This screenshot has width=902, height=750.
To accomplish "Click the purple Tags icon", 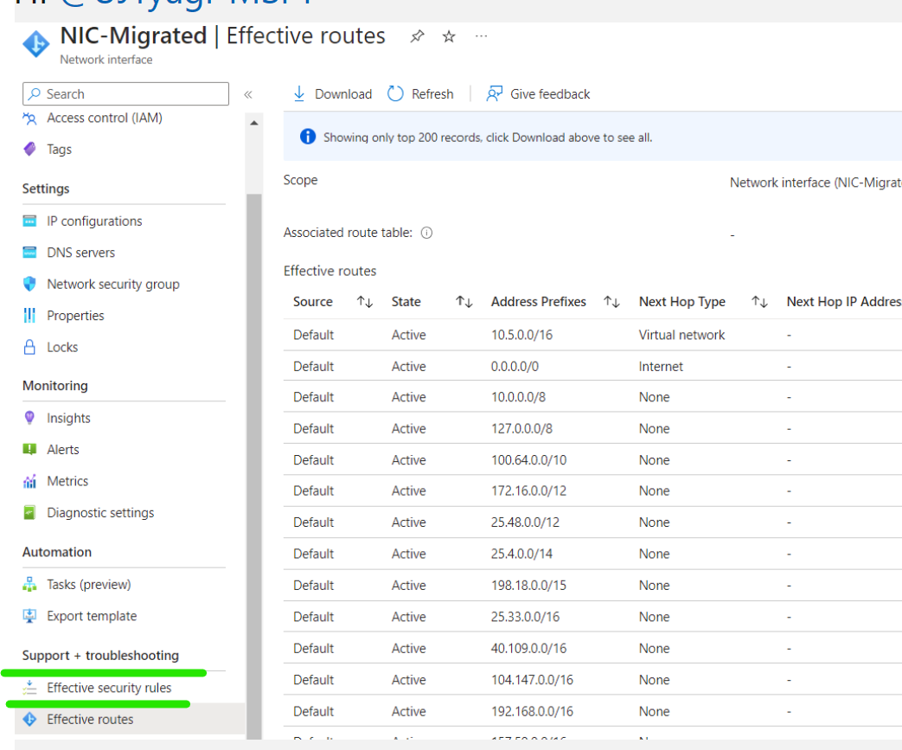I will click(29, 149).
